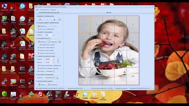Click the magnifier preview icon beside Алгоритм

57,78
